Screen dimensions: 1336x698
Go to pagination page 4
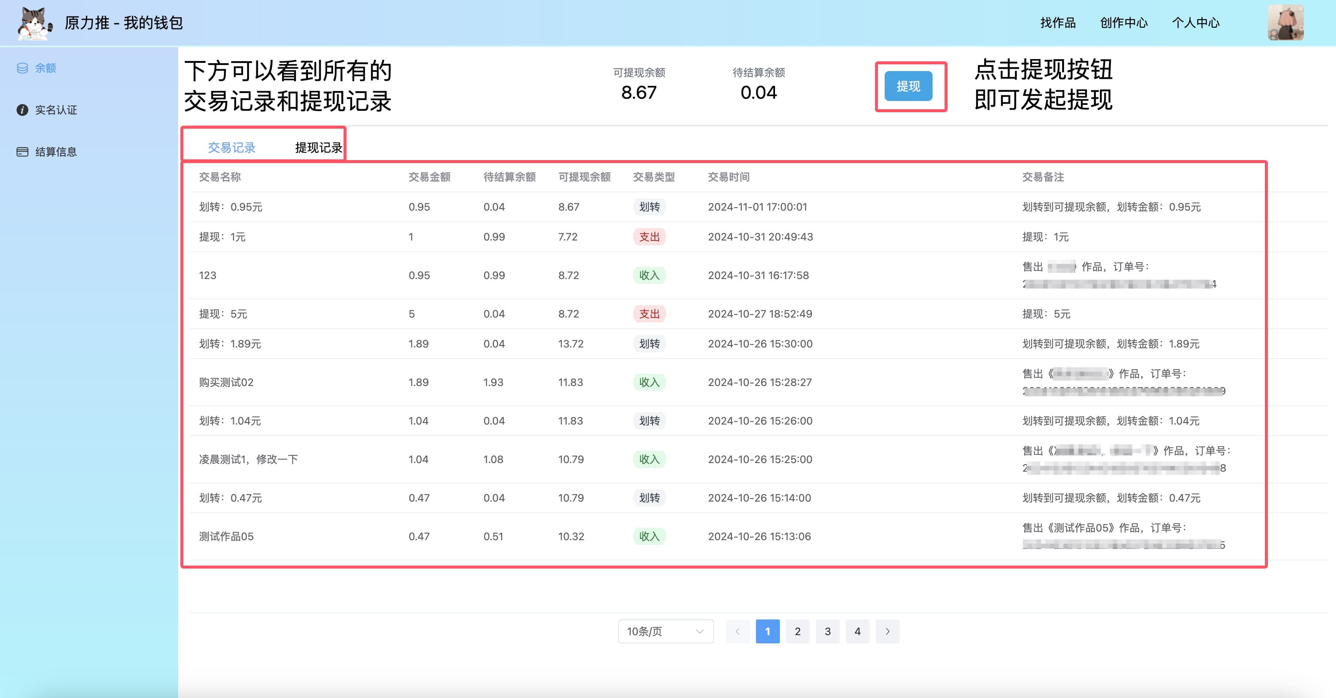pos(857,631)
